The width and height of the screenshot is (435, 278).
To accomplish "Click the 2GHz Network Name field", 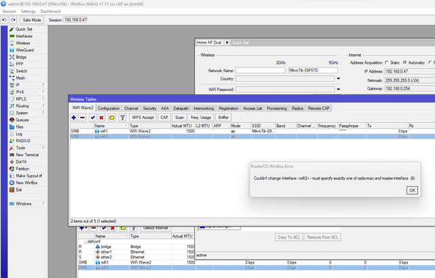I will [260, 71].
